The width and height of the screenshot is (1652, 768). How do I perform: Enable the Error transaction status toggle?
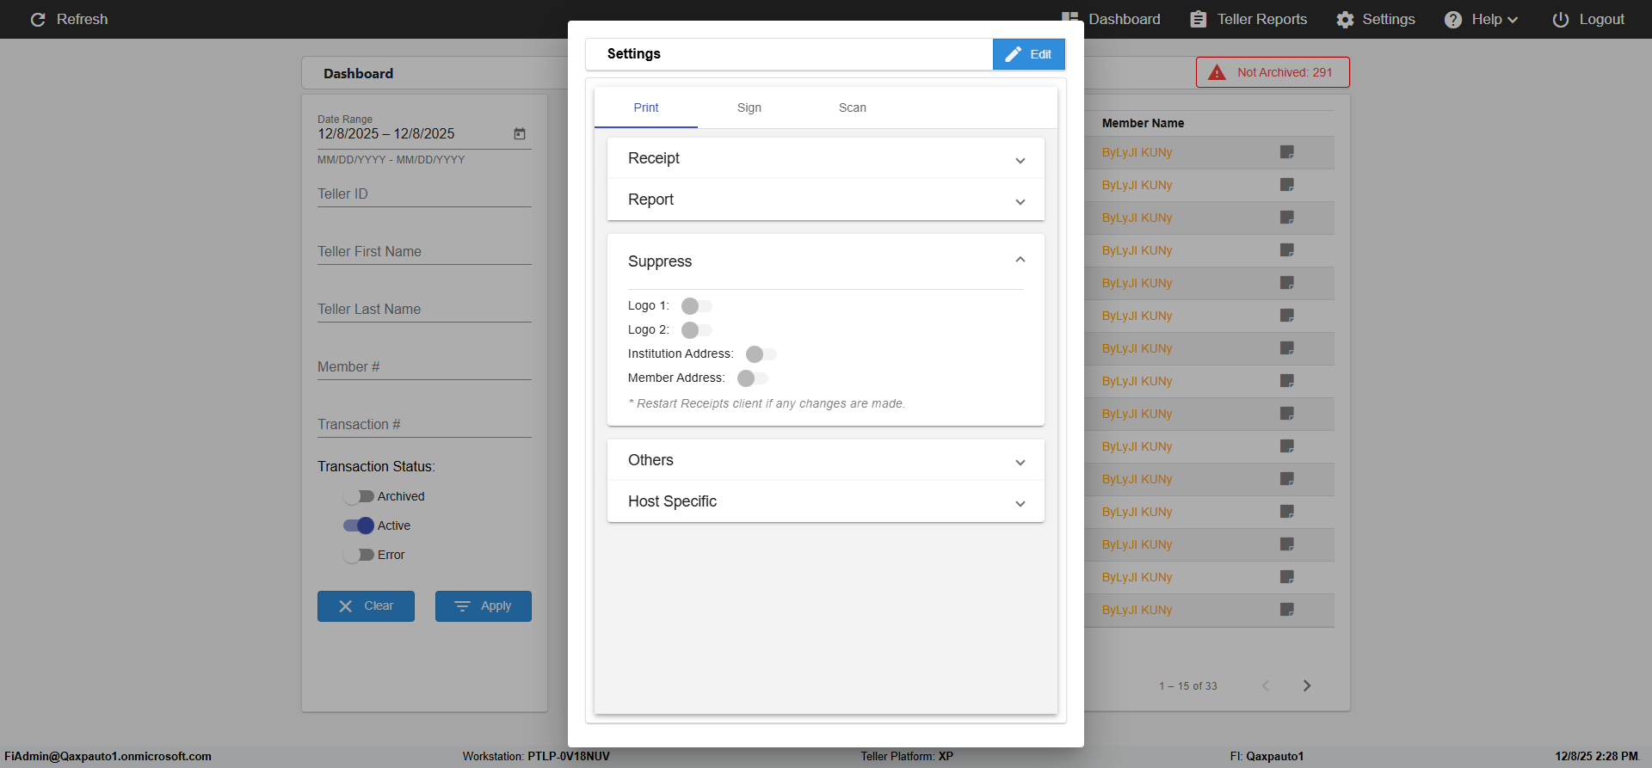[x=359, y=555]
